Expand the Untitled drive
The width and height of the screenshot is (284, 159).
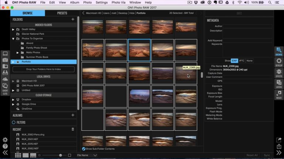pyautogui.click(x=13, y=90)
